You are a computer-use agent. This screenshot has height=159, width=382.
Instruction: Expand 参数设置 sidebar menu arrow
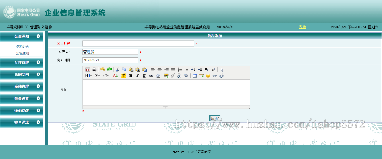pos(38,98)
